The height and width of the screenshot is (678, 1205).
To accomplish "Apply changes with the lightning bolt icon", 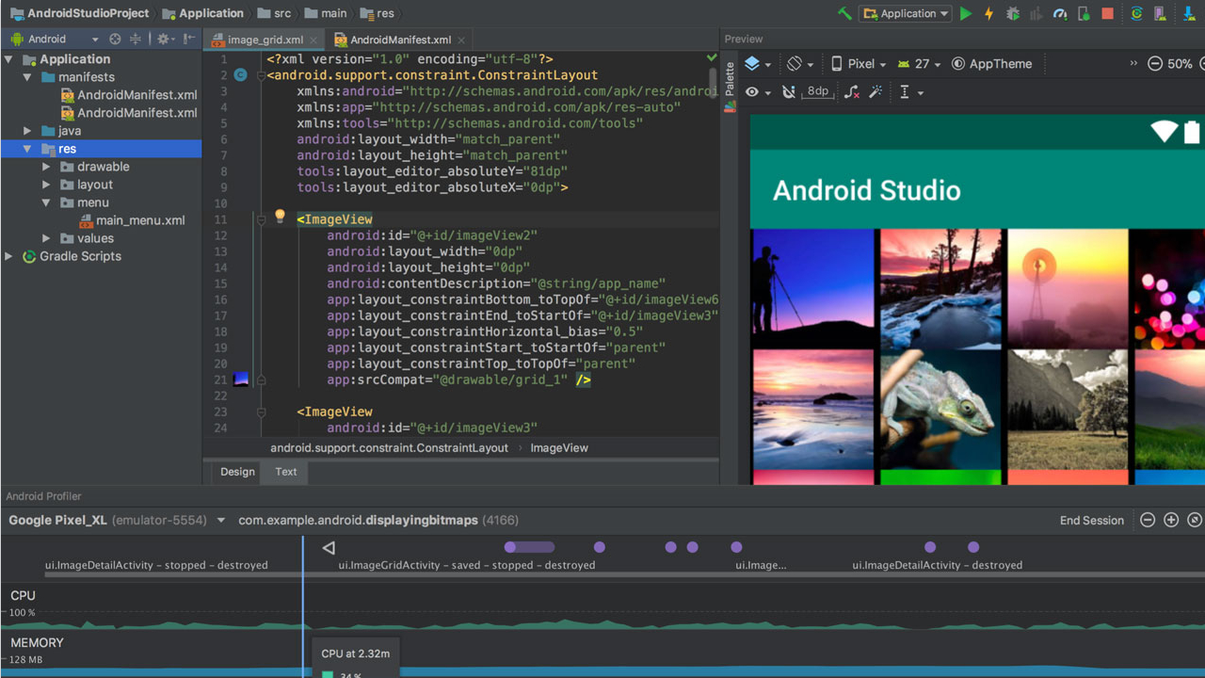I will tap(988, 13).
